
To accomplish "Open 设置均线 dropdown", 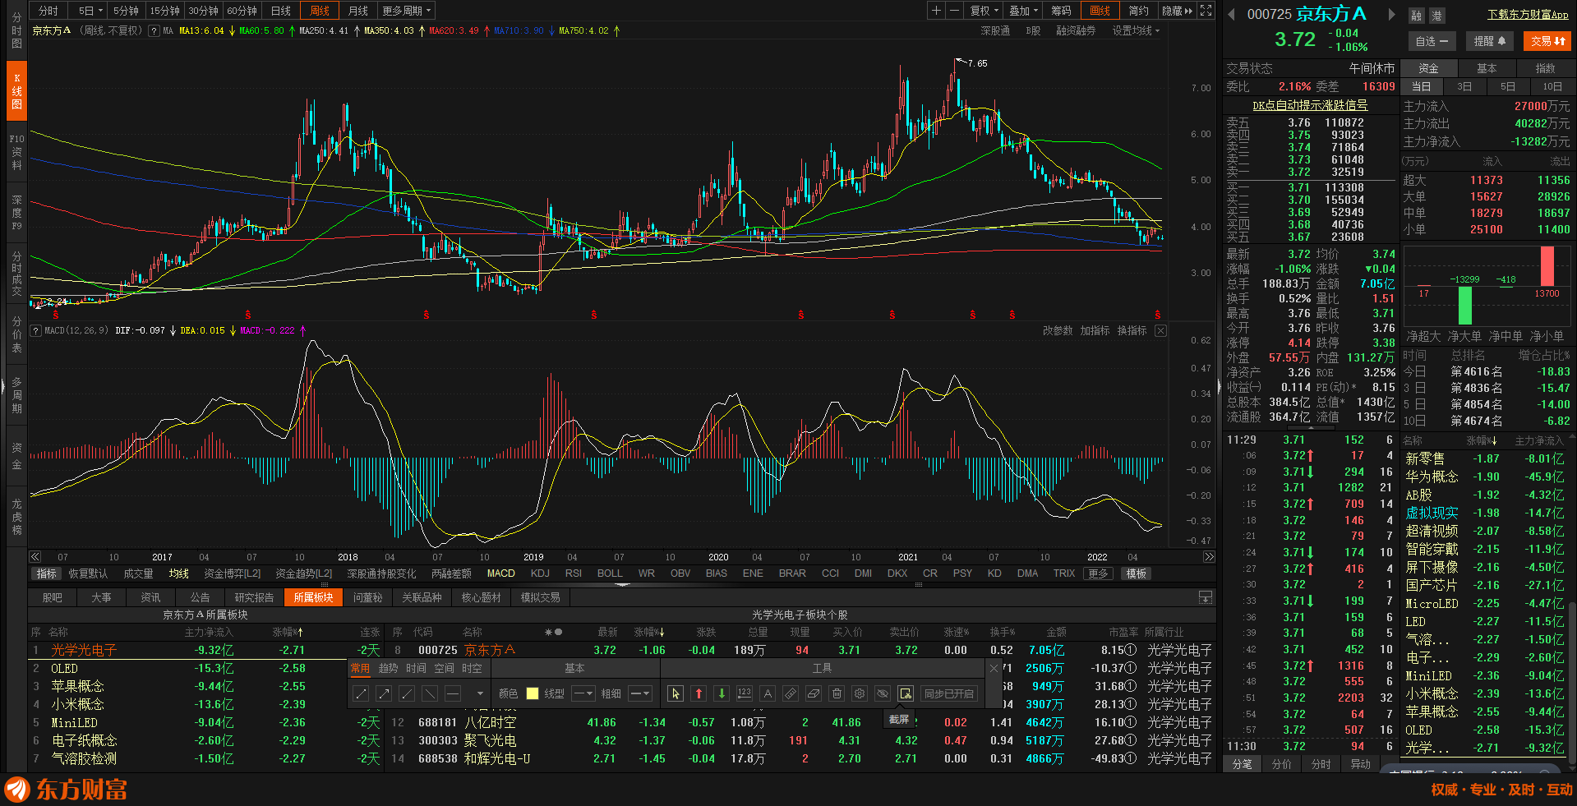I will pyautogui.click(x=1136, y=31).
